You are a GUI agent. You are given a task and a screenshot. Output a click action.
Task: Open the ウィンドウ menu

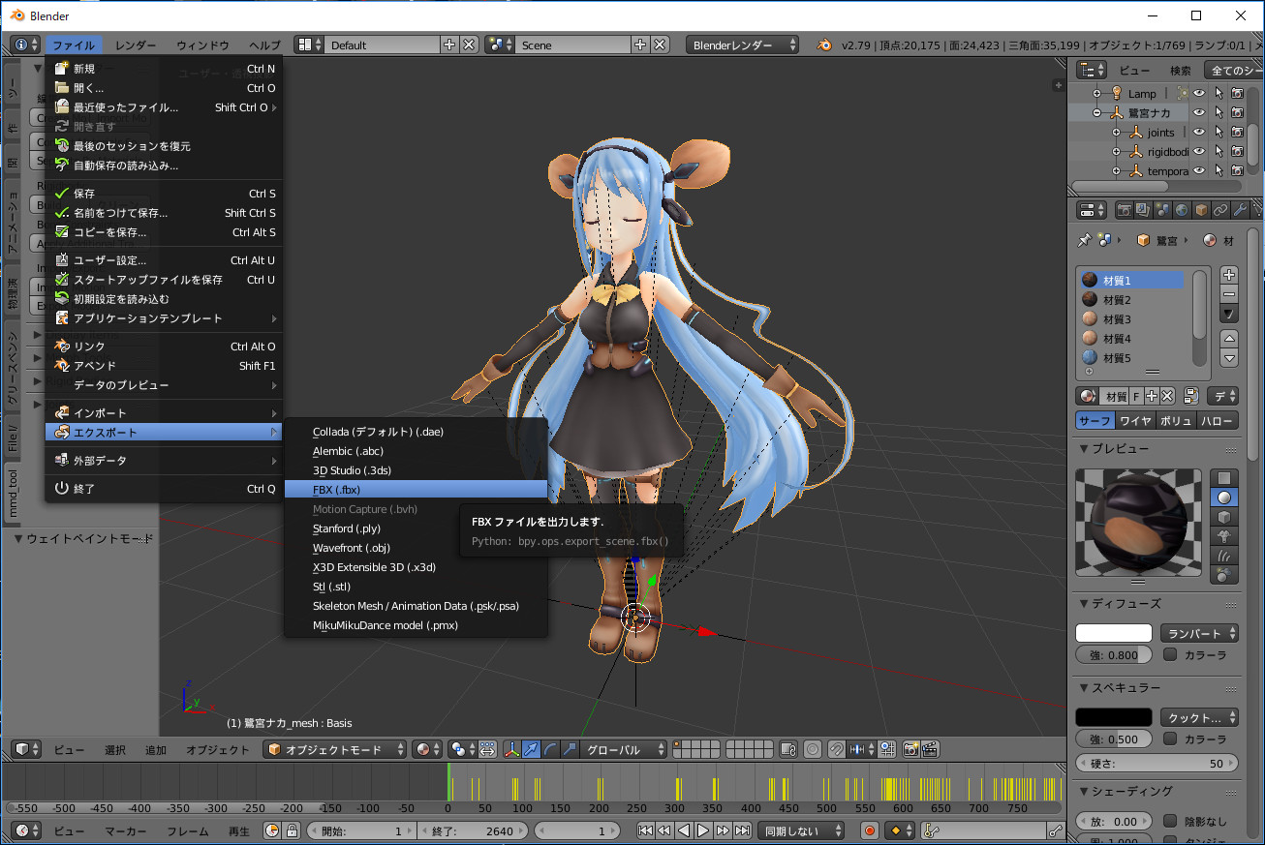202,45
